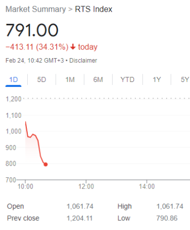Click the 14:00 time axis label
The image size is (190, 230).
(147, 187)
